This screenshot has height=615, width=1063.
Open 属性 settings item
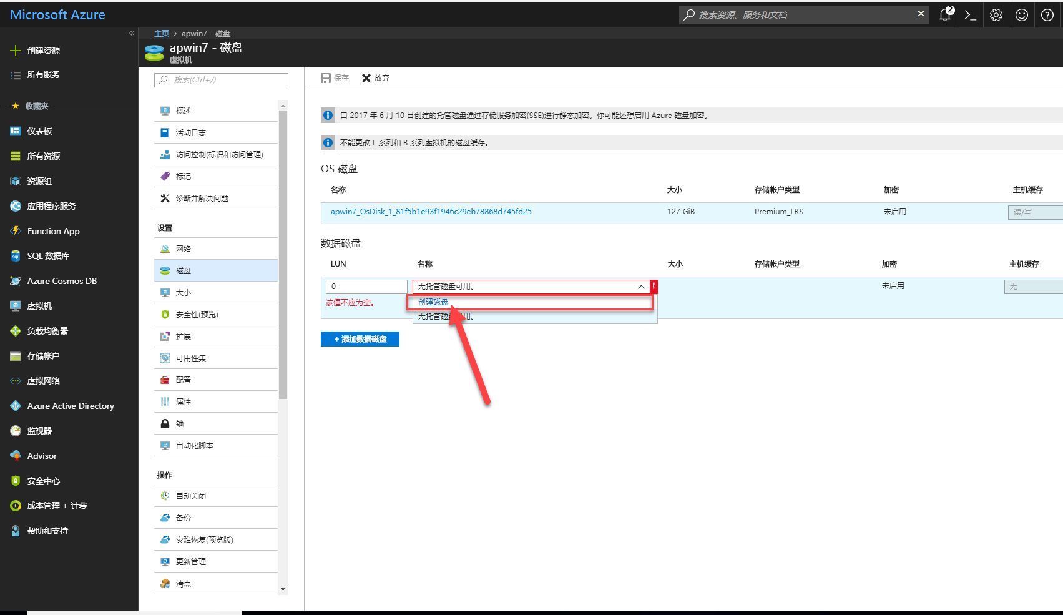coord(216,401)
